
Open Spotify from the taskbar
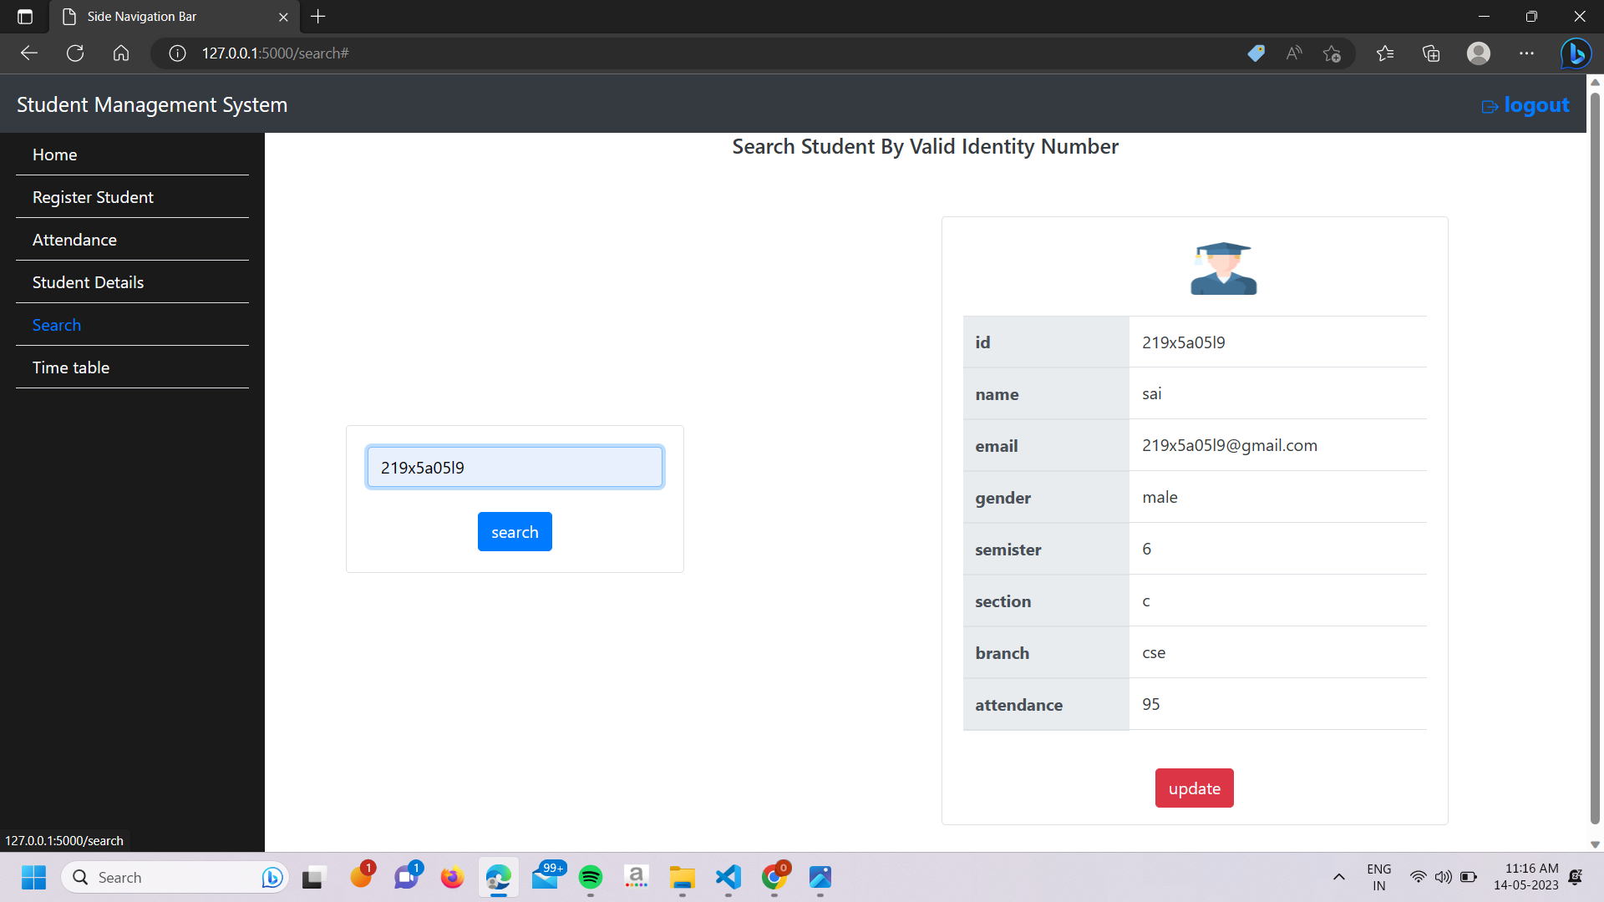[591, 878]
